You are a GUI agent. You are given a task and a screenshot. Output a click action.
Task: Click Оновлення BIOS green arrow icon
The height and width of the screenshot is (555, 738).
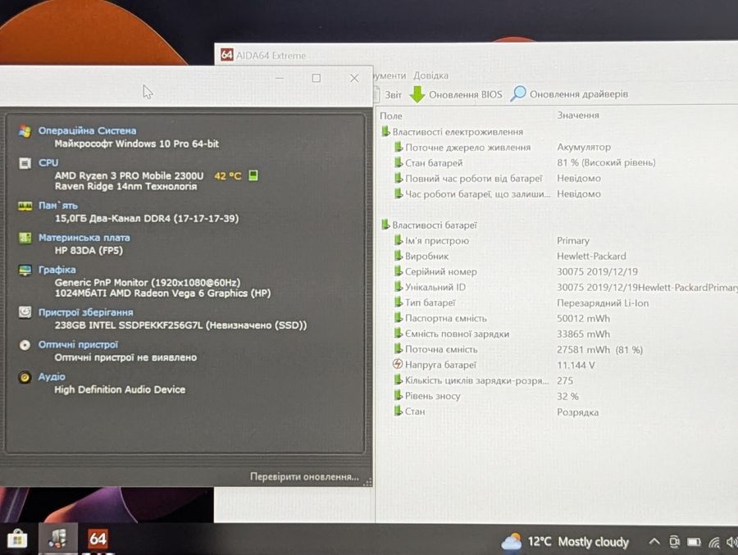[x=417, y=94]
